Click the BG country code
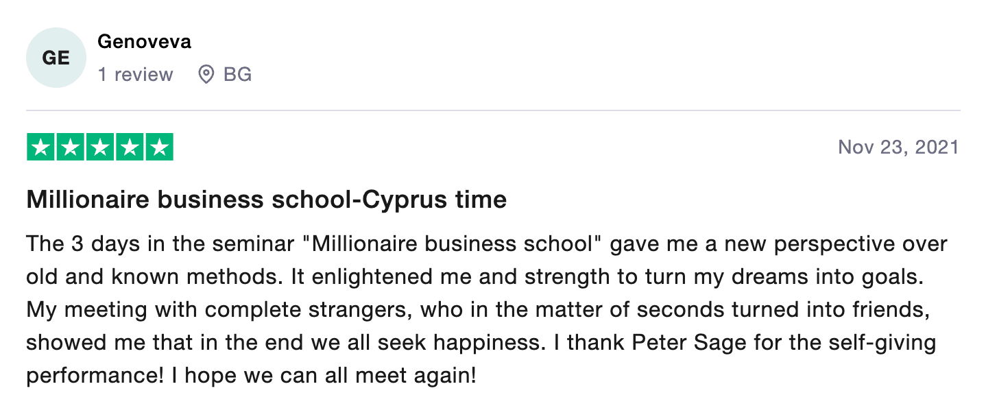This screenshot has height=406, width=986. [x=237, y=74]
